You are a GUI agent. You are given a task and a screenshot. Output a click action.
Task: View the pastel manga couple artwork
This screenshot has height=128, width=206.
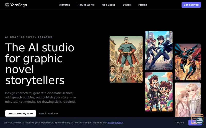click(x=188, y=100)
